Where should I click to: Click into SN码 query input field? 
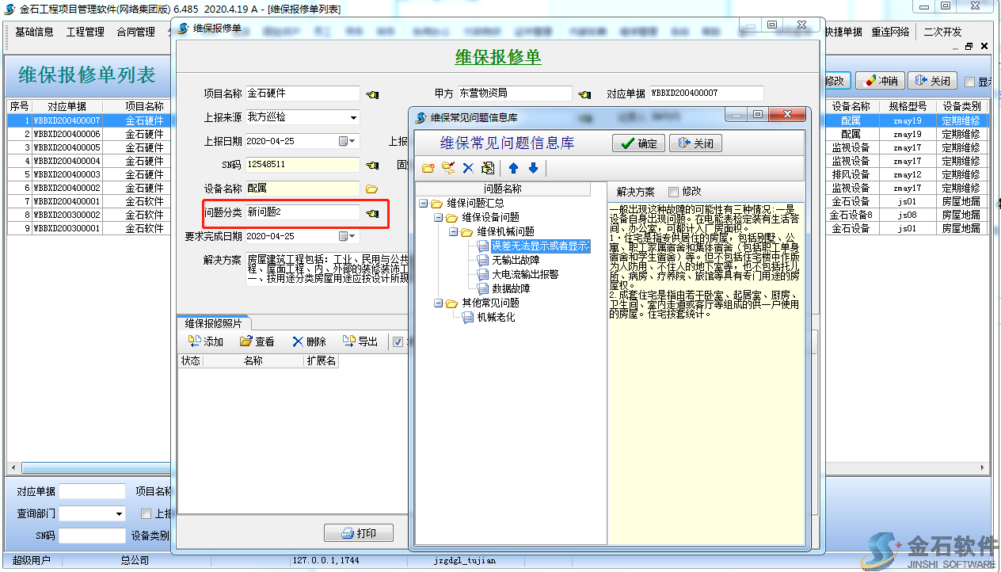tap(92, 536)
